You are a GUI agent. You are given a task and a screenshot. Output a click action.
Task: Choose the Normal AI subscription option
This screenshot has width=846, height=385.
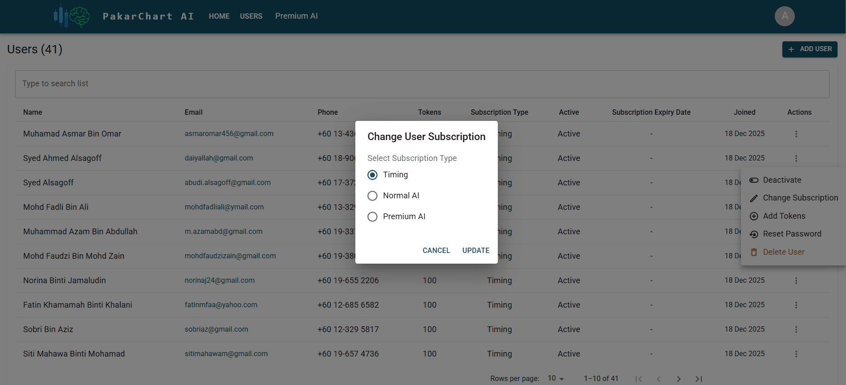point(372,196)
